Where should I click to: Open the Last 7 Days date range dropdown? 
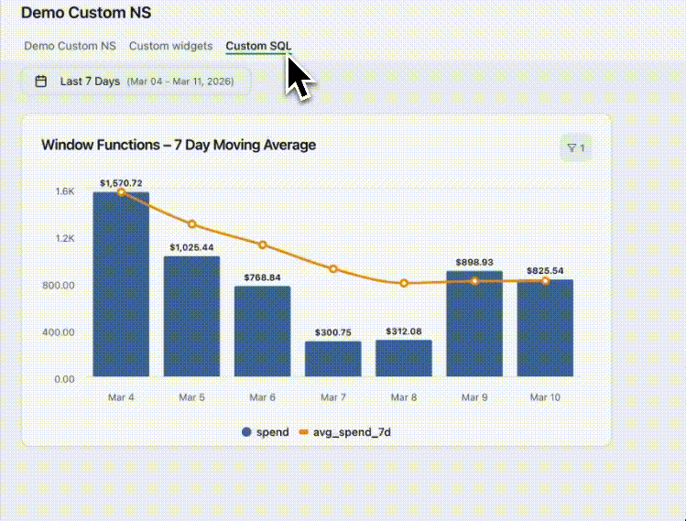136,81
